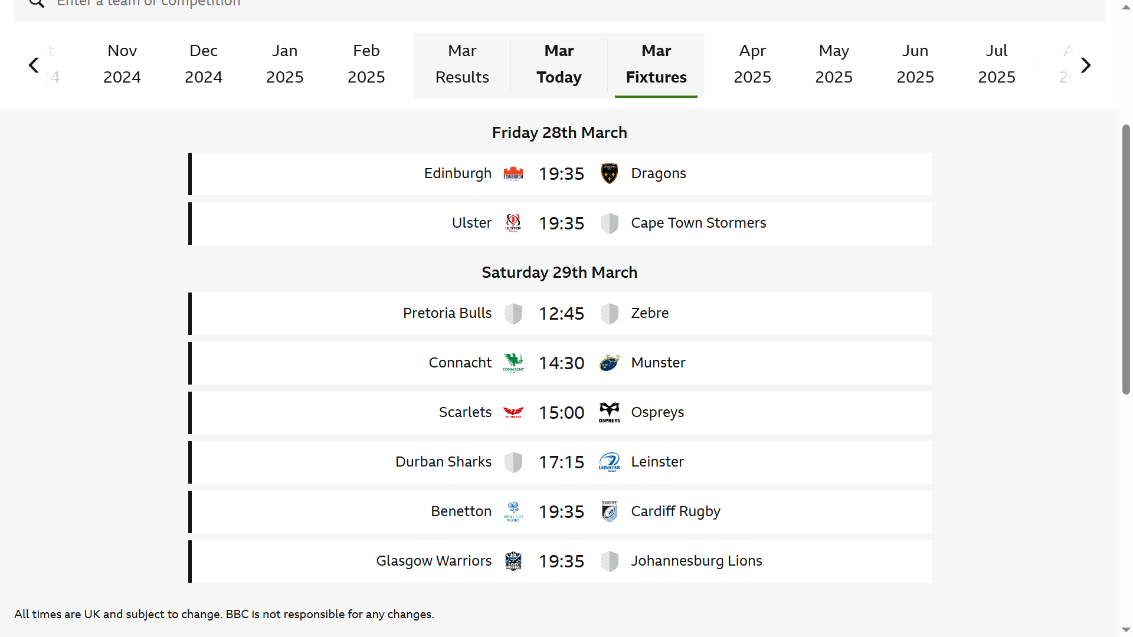Click the Ulster team crest icon
The width and height of the screenshot is (1133, 637).
click(x=513, y=224)
